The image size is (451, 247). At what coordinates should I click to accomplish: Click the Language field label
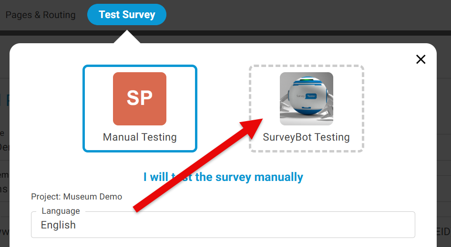pos(61,211)
